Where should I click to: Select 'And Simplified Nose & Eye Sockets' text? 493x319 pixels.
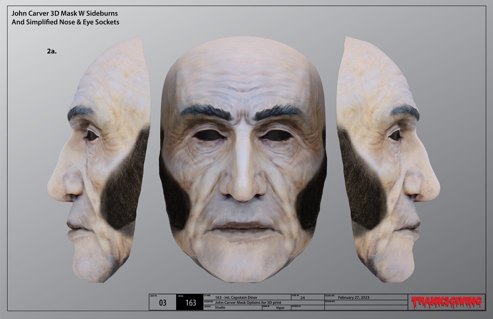tap(65, 22)
